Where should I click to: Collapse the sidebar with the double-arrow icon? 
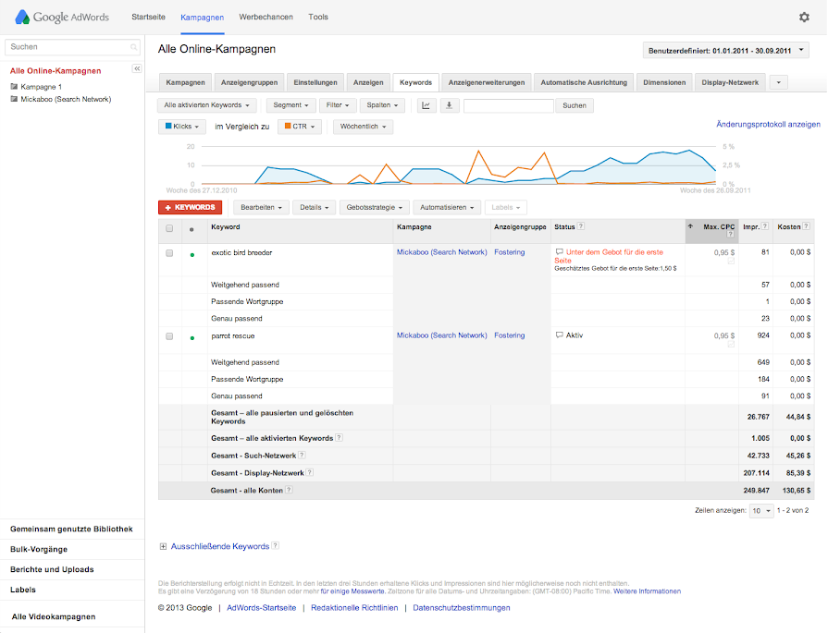pos(137,68)
